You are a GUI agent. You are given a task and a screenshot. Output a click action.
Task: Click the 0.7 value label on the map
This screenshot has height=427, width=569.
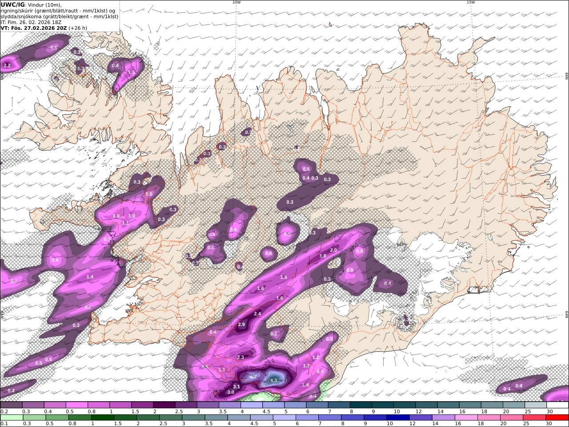107,240
